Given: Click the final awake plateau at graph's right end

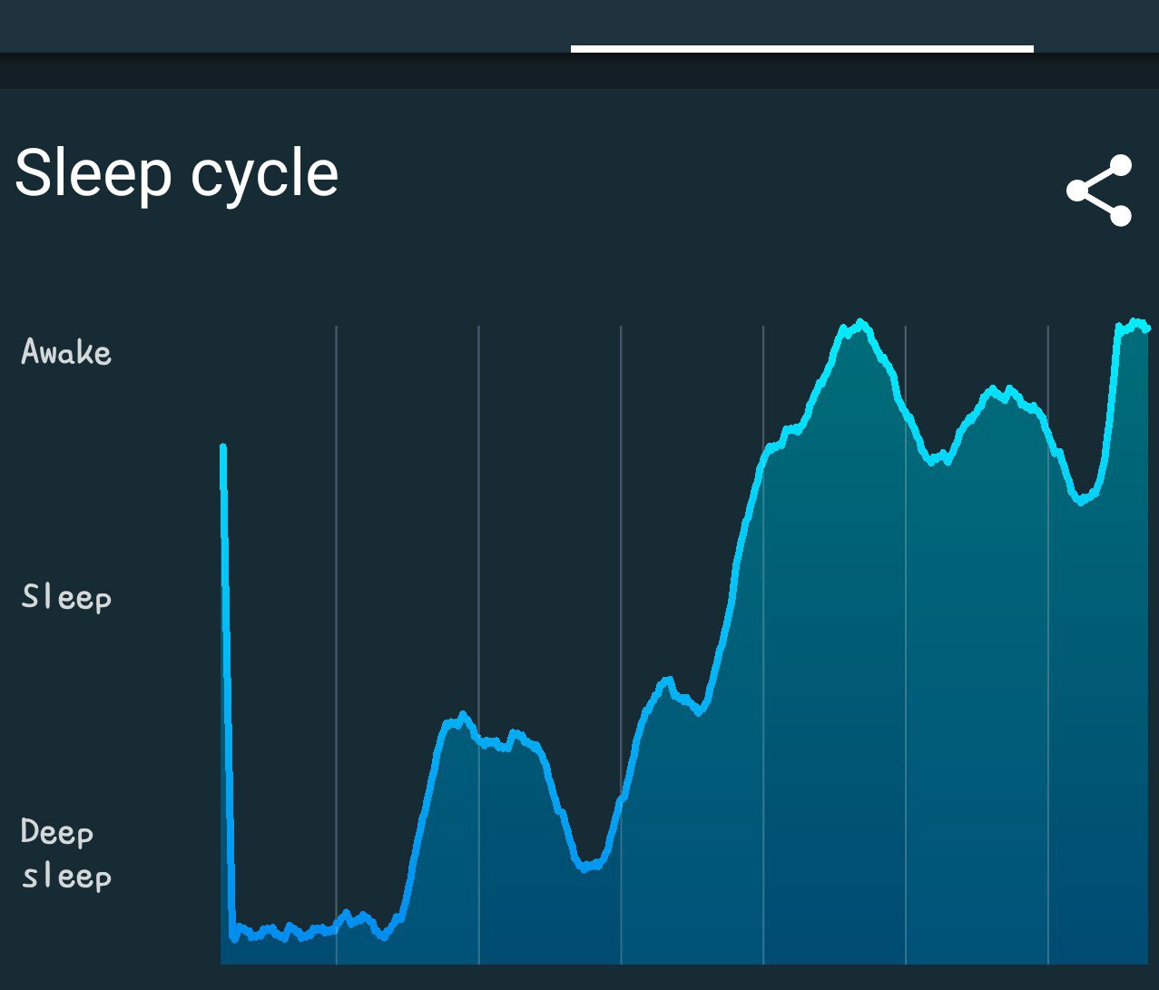Looking at the screenshot, I should click(1133, 325).
